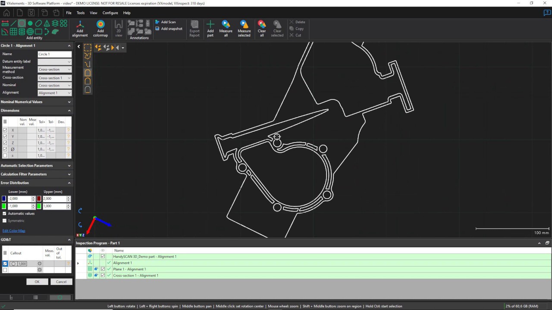Viewport: 552px width, 310px height.
Task: Open the Measurement method dropdown
Action: [x=54, y=69]
